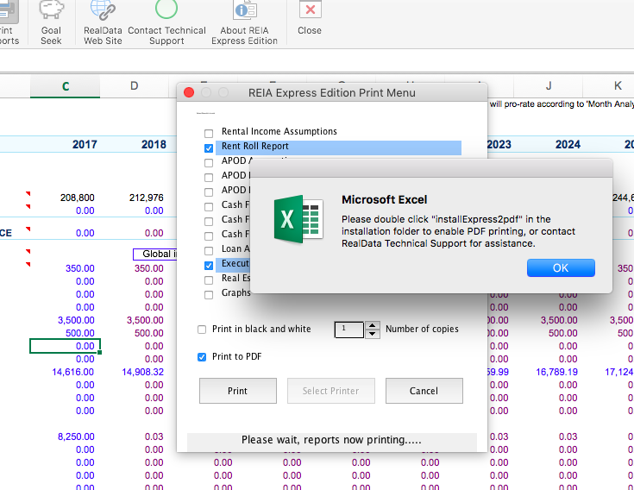
Task: Click cell showing 14,908.32
Action: (x=142, y=372)
